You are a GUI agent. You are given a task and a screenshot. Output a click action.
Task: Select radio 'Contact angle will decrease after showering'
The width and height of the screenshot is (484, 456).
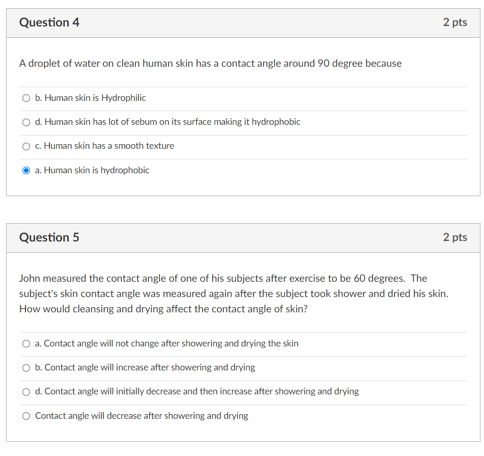26,416
